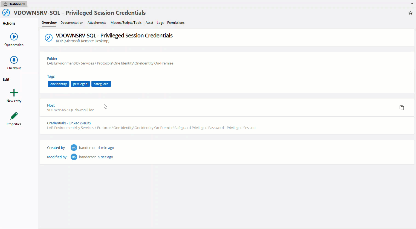Click RDP (Microsoft Remote Desktop) subtitle
The height and width of the screenshot is (229, 416).
tap(83, 41)
